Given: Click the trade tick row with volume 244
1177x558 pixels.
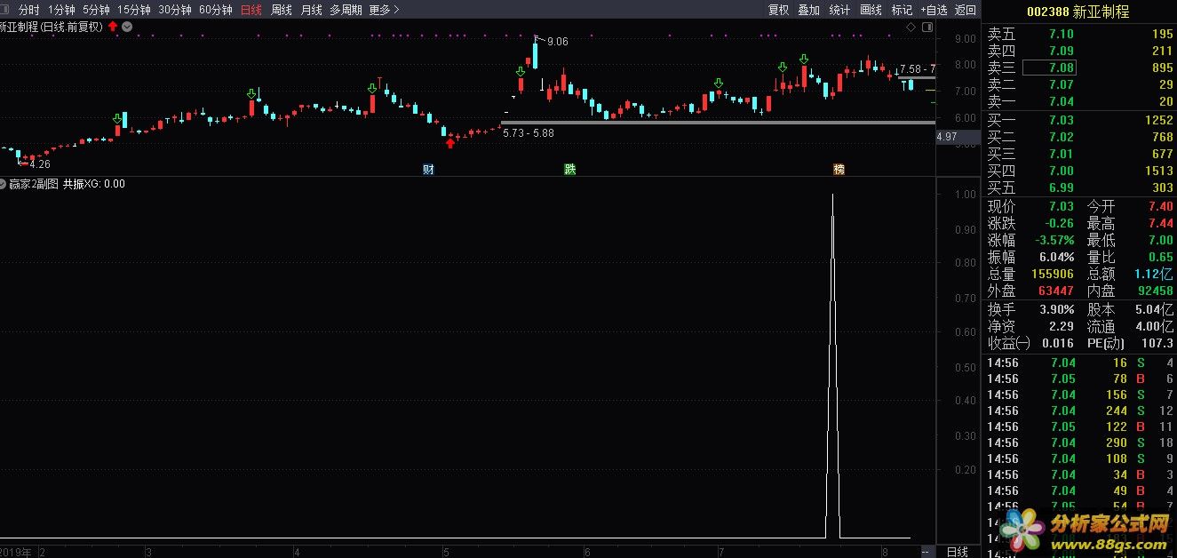Looking at the screenshot, I should click(x=1079, y=411).
